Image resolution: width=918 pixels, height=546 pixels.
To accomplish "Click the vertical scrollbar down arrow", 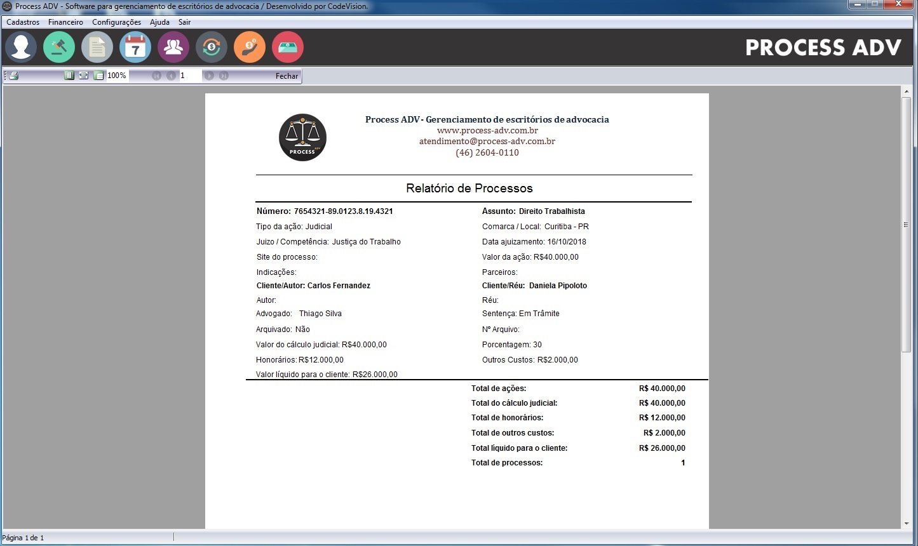I will point(907,524).
